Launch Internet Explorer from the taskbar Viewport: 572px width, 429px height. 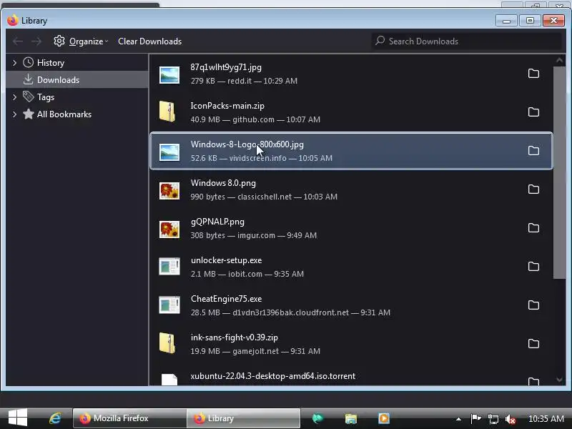(56, 418)
